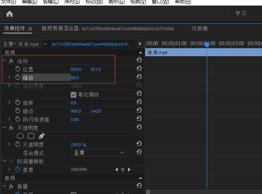
Task: Select the free draw bezier pen mask
Action: pyautogui.click(x=42, y=136)
